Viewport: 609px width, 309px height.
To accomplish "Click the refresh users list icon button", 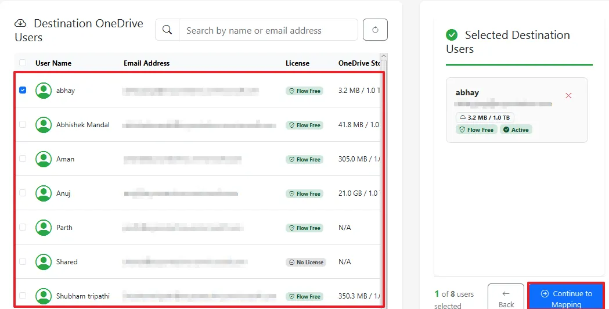I will [375, 30].
